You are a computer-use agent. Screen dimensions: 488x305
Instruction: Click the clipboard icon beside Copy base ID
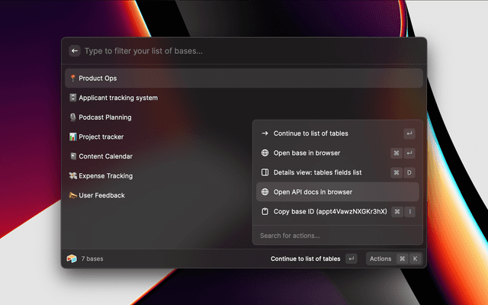tap(265, 211)
